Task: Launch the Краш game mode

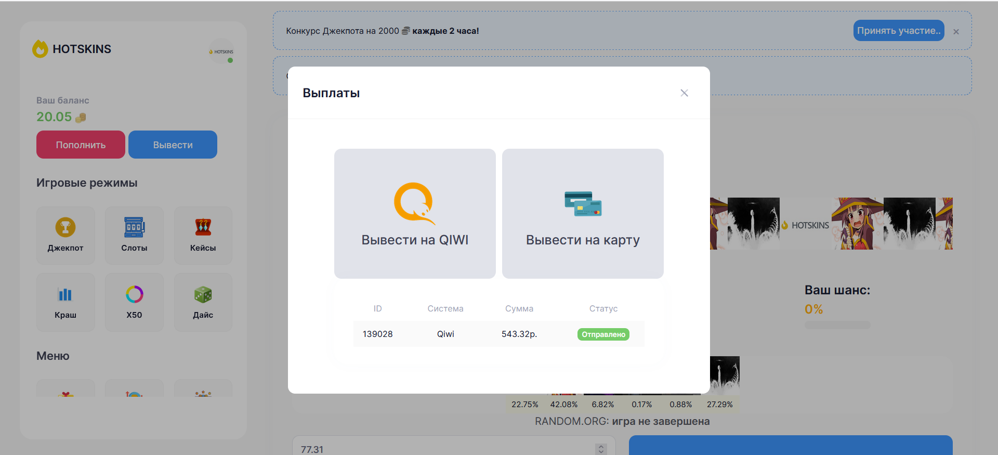Action: (x=65, y=302)
